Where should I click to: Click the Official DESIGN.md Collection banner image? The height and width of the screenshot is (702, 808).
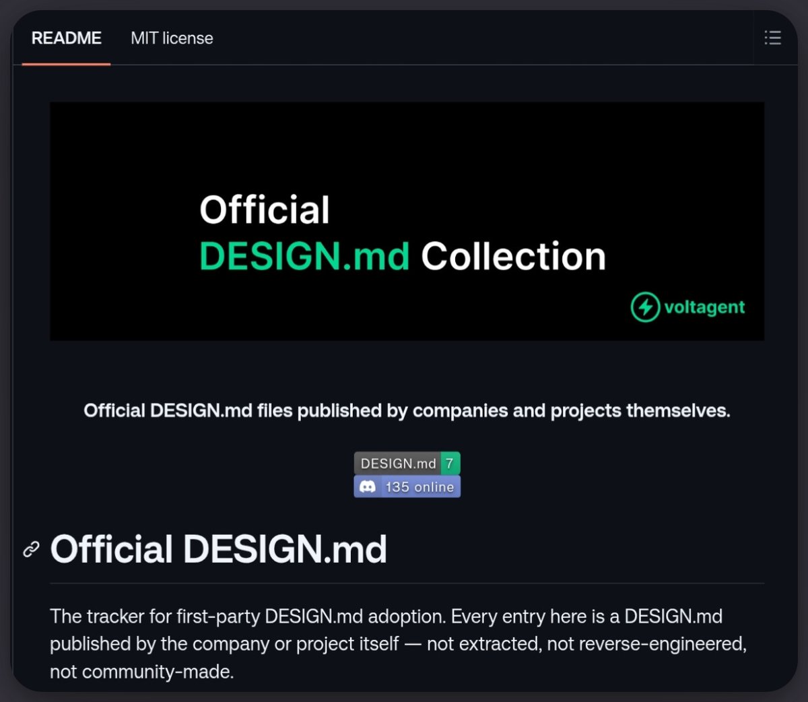[x=407, y=221]
